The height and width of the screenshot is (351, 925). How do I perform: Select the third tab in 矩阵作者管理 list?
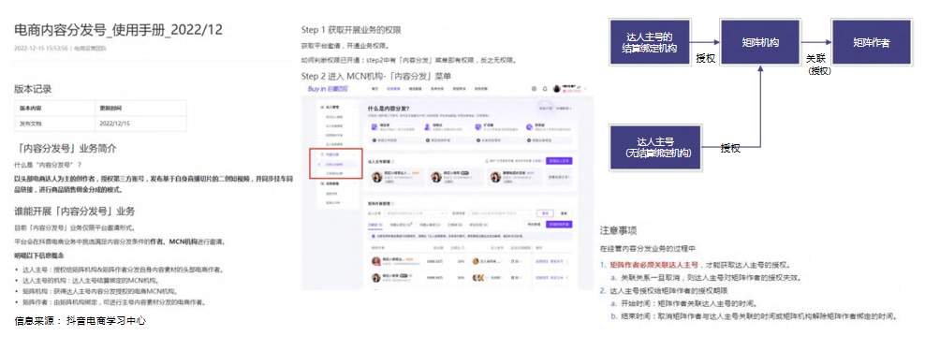[430, 225]
